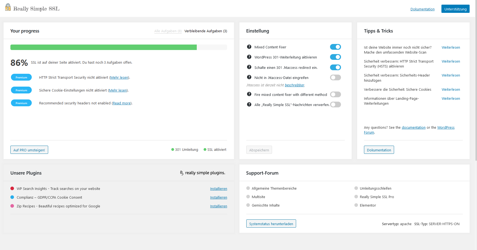
Task: Open Weiterlesen for Sicherheits-Header tip
Action: pyautogui.click(x=451, y=75)
